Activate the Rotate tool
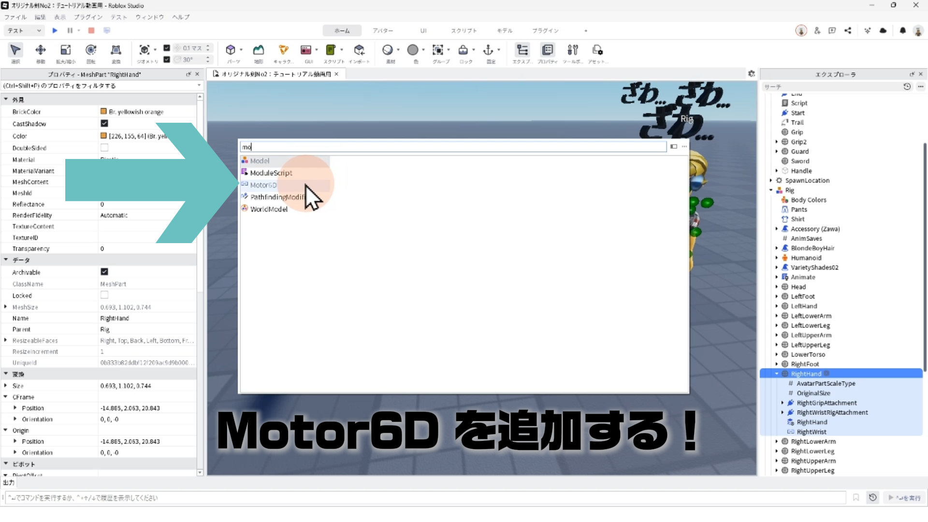The width and height of the screenshot is (928, 522). pos(91,50)
